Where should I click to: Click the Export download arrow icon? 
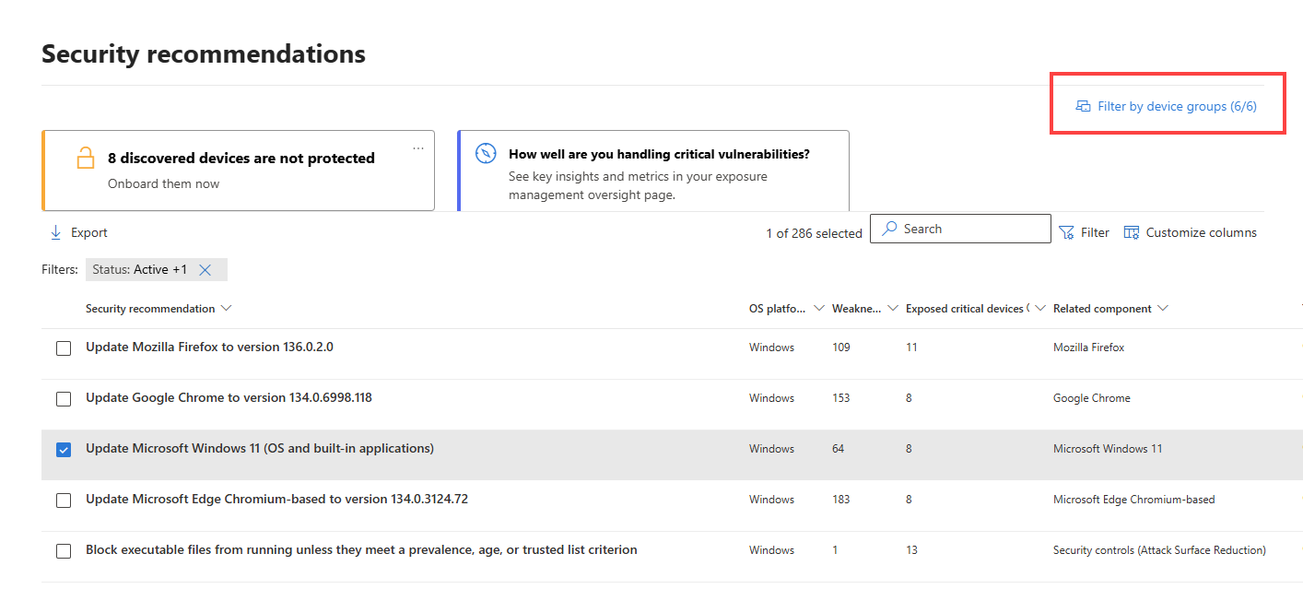click(x=55, y=232)
